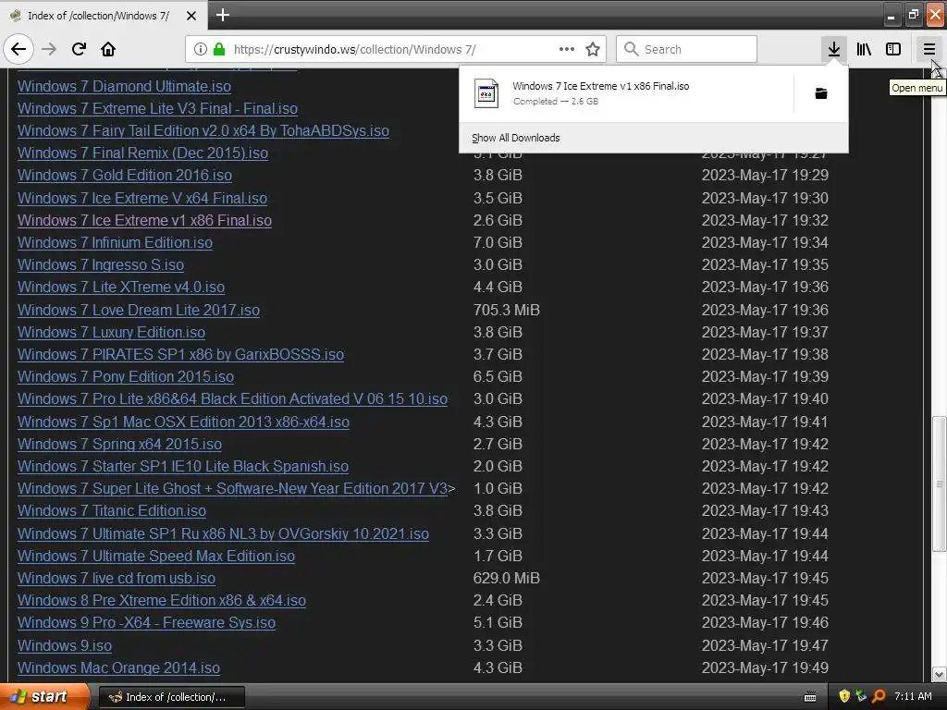Image resolution: width=947 pixels, height=710 pixels.
Task: Open page actions three-dot menu
Action: [x=567, y=49]
